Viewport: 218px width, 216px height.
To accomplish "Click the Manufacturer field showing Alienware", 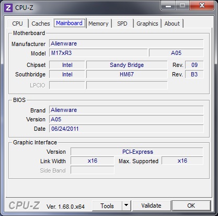I will click(126, 43).
